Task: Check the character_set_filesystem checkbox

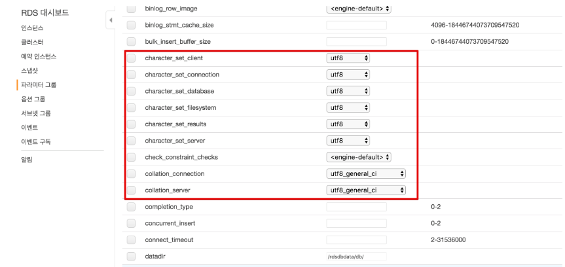Action: point(131,108)
